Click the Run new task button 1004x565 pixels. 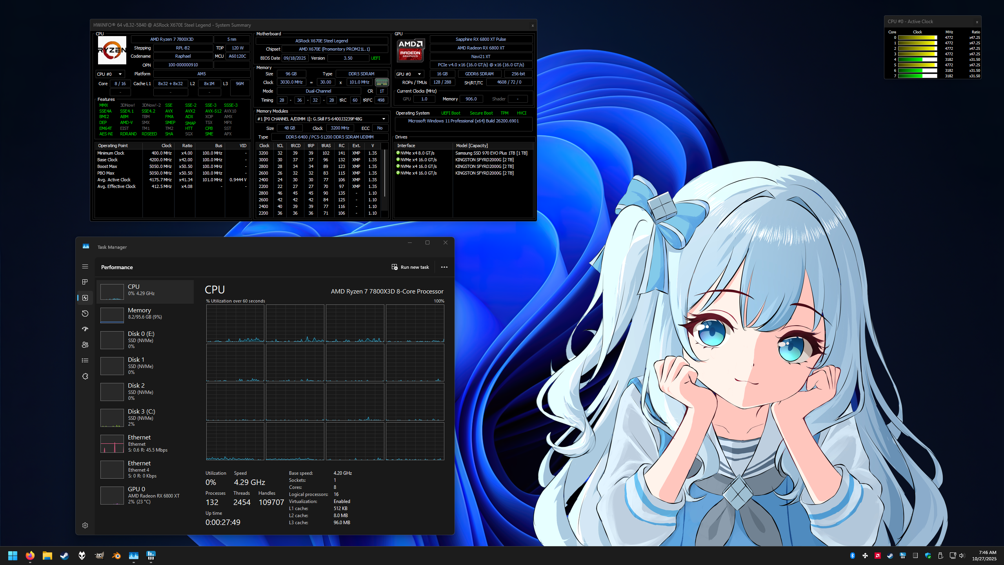click(410, 267)
